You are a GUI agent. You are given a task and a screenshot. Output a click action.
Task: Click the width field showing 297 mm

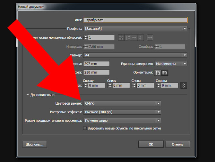pos(96,64)
